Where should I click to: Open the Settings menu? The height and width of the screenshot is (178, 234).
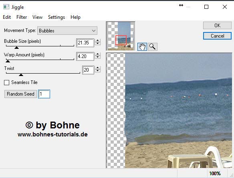click(56, 17)
